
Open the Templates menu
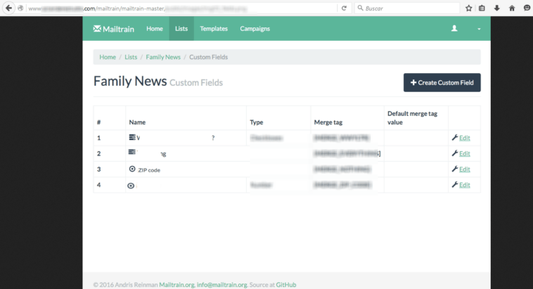(214, 29)
